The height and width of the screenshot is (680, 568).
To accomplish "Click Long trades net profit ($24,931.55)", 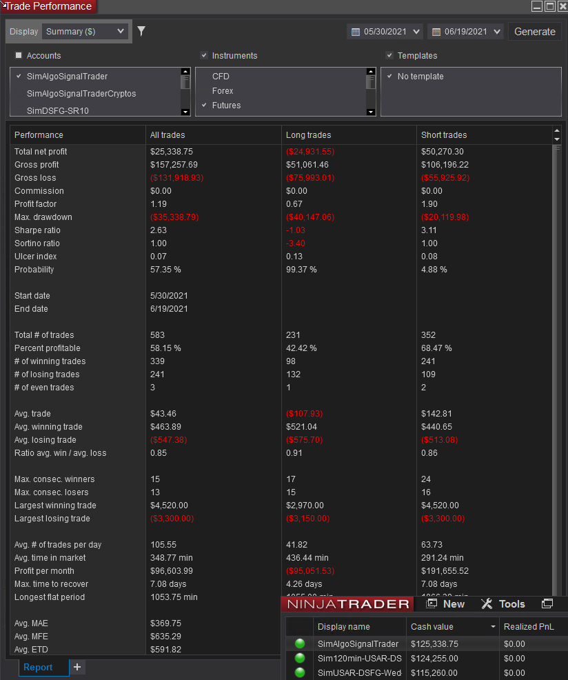I will (310, 151).
